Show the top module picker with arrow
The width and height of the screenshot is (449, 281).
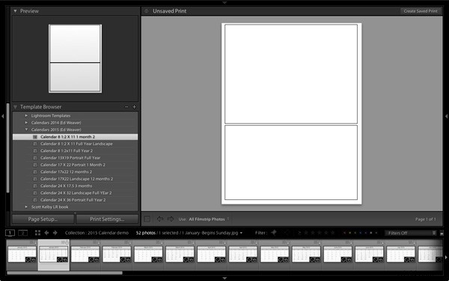click(x=224, y=2)
